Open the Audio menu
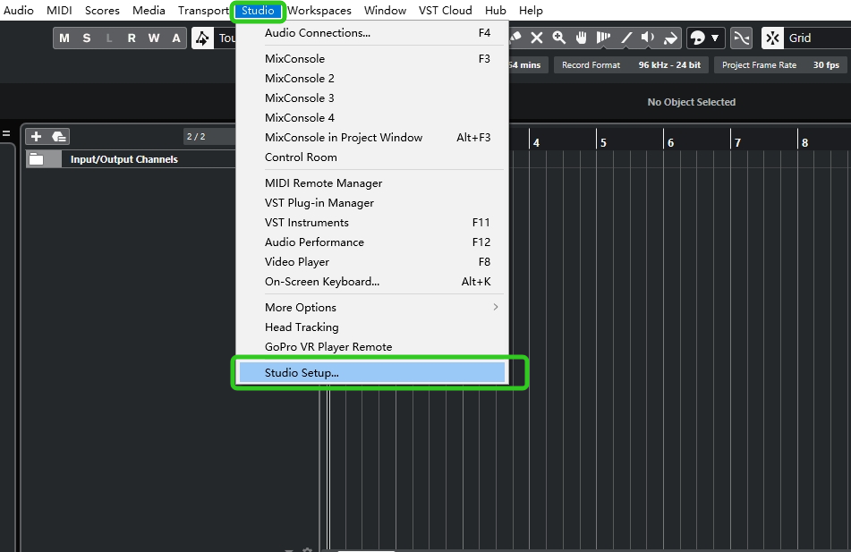The width and height of the screenshot is (851, 552). tap(19, 11)
